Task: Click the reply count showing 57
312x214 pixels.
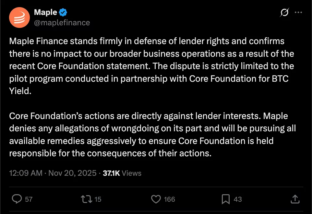Action: 29,199
